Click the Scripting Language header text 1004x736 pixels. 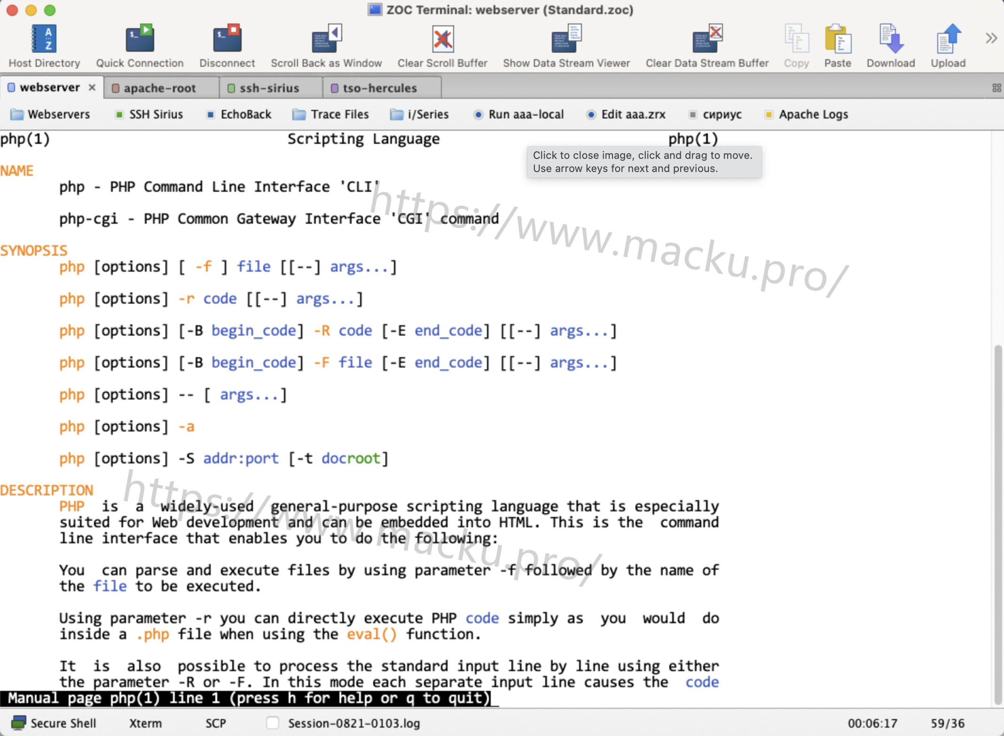[x=363, y=139]
